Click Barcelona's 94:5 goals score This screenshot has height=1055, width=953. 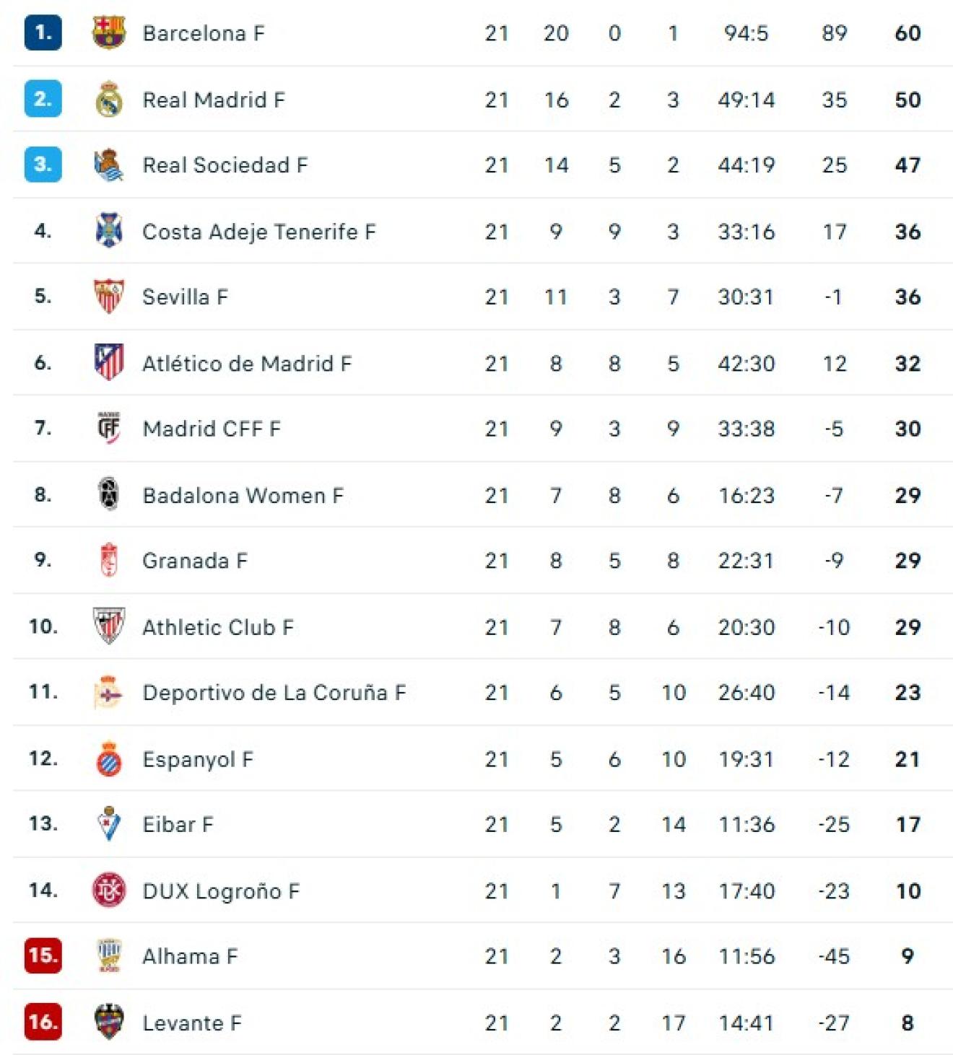(x=747, y=33)
